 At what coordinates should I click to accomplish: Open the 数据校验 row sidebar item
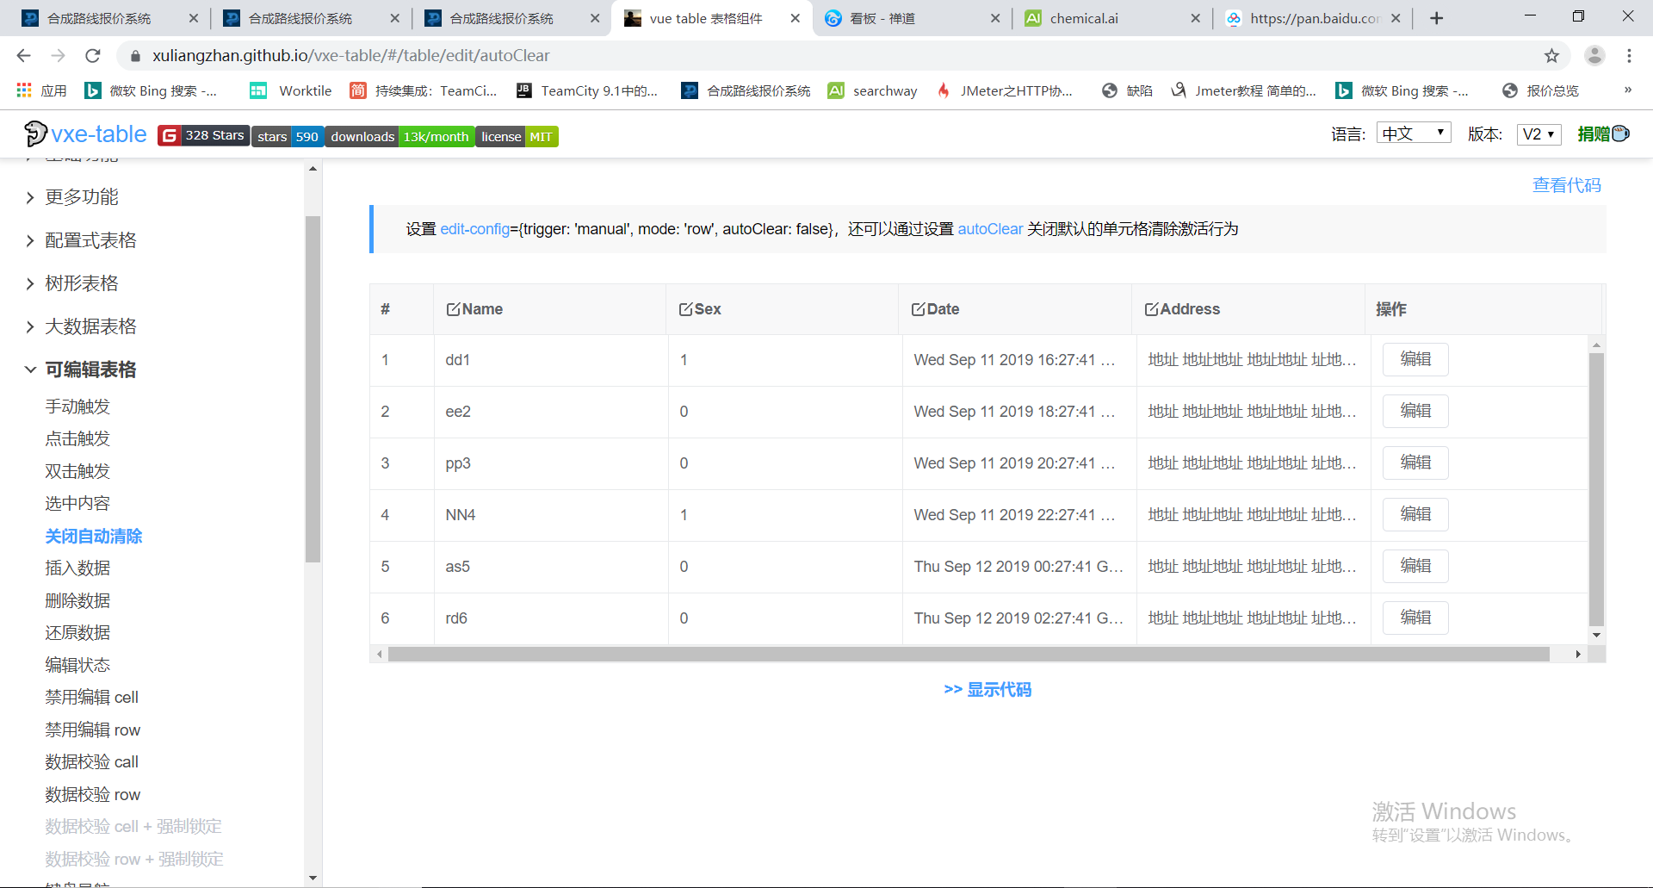pyautogui.click(x=92, y=794)
